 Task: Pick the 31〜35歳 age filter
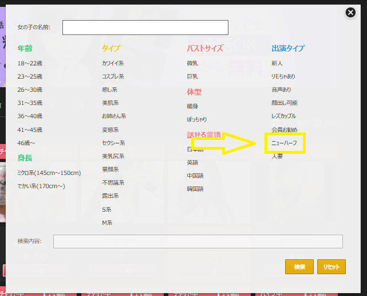[30, 103]
